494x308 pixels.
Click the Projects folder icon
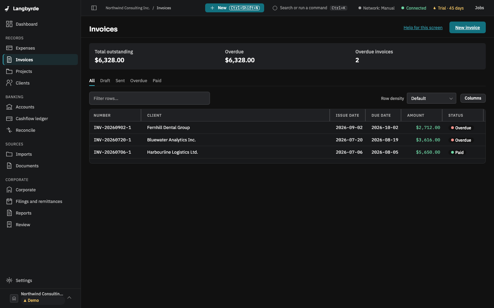[x=9, y=71]
